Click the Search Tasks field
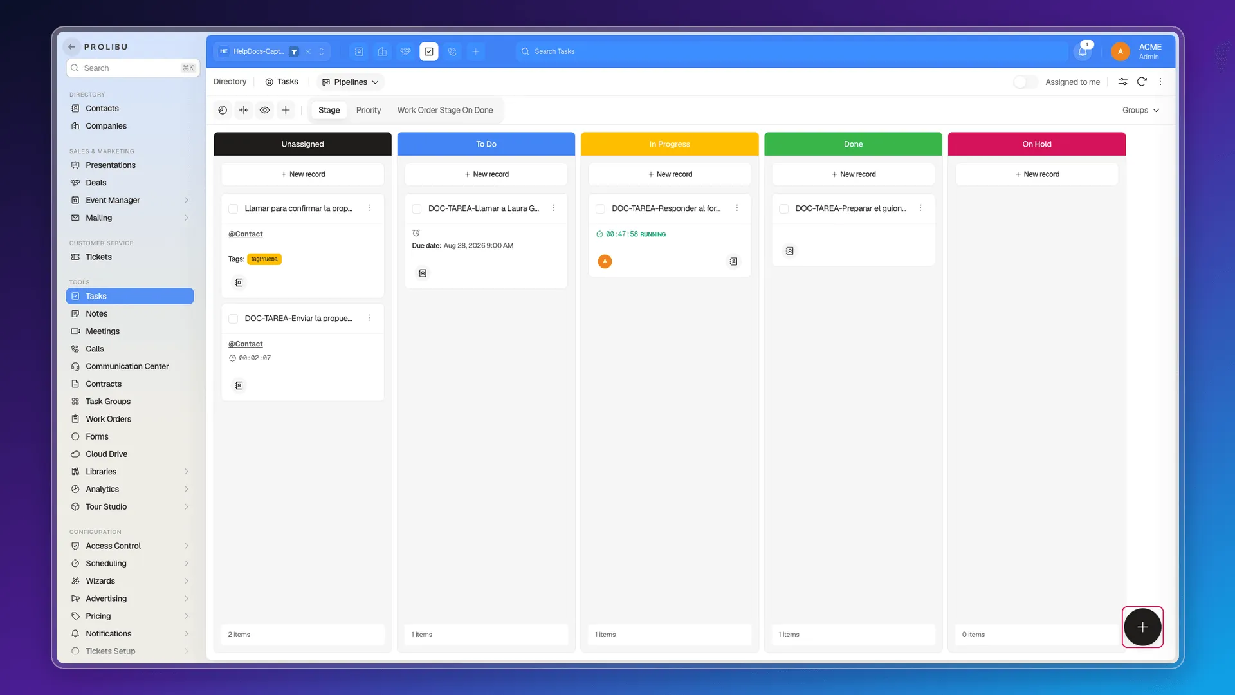Image resolution: width=1235 pixels, height=695 pixels. coord(791,51)
